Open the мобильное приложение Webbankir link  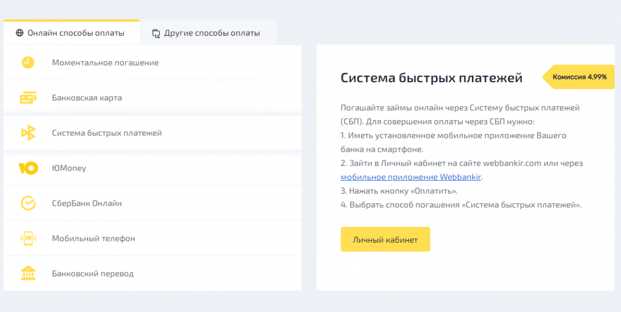pos(411,177)
